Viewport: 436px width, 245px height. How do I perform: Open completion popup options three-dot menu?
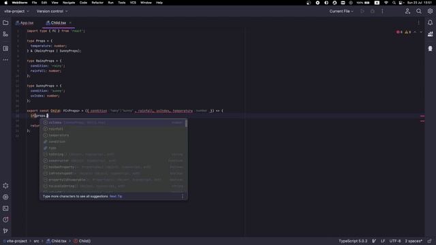[x=183, y=197]
